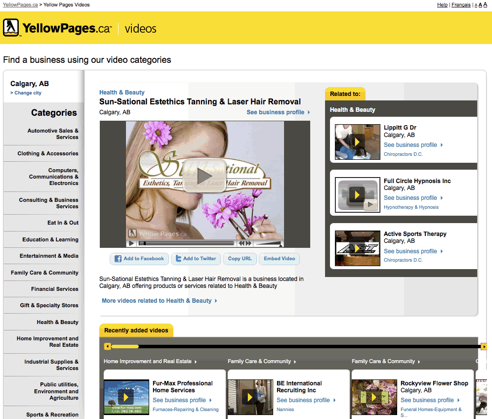
Task: Click Furnaces-Repairing & Cleaning link
Action: pos(185,410)
